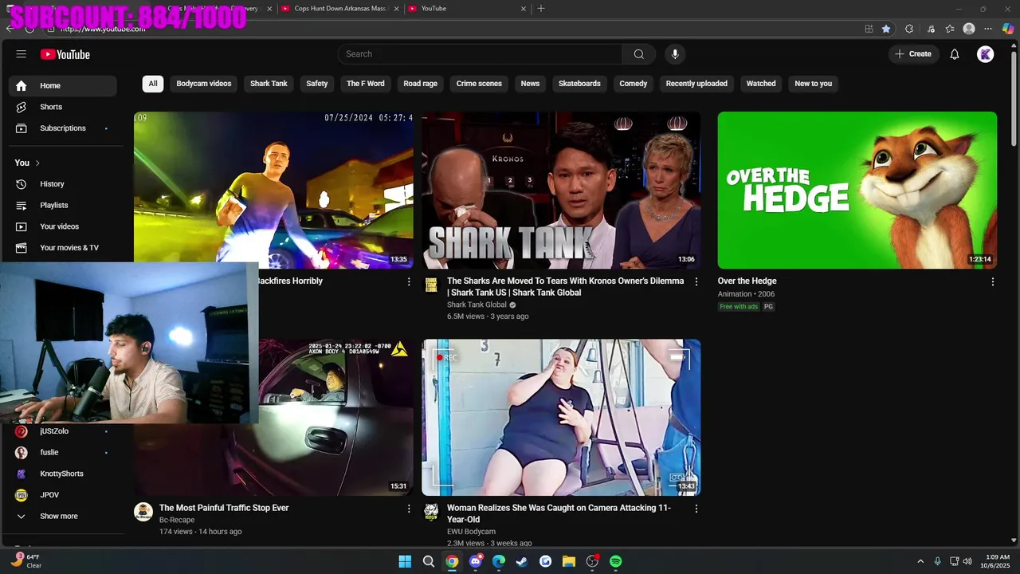The image size is (1020, 574).
Task: Go to Home in the sidebar
Action: click(x=63, y=85)
